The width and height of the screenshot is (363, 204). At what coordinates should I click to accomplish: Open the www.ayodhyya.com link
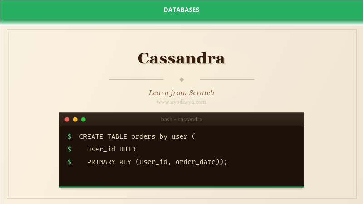point(181,102)
